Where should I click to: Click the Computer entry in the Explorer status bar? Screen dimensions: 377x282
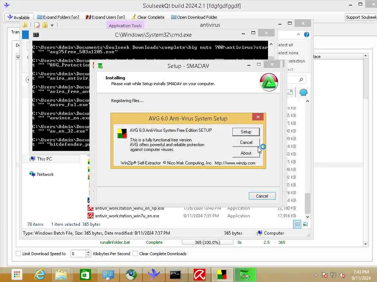tap(270, 233)
